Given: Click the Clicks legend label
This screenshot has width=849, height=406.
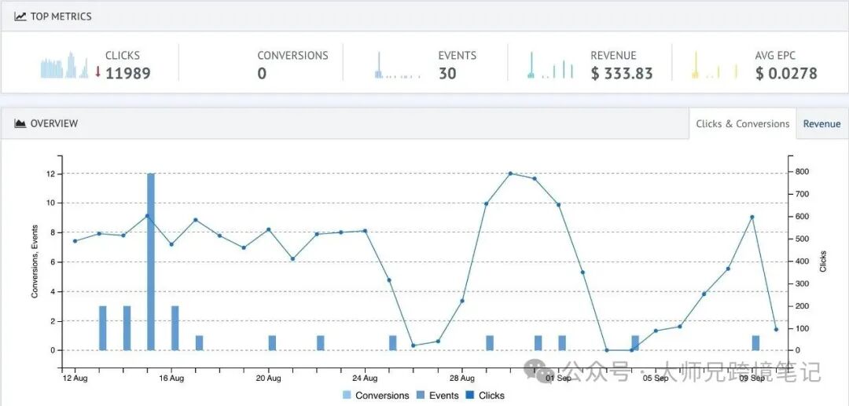Looking at the screenshot, I should point(491,396).
